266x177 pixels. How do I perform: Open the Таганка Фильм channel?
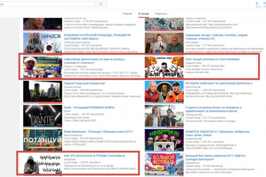(x=72, y=87)
